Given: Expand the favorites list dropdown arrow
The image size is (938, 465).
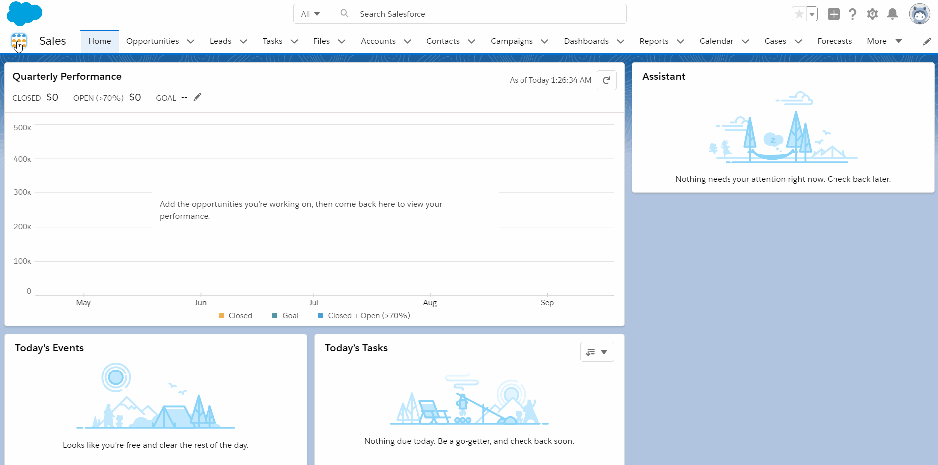Looking at the screenshot, I should coord(812,14).
